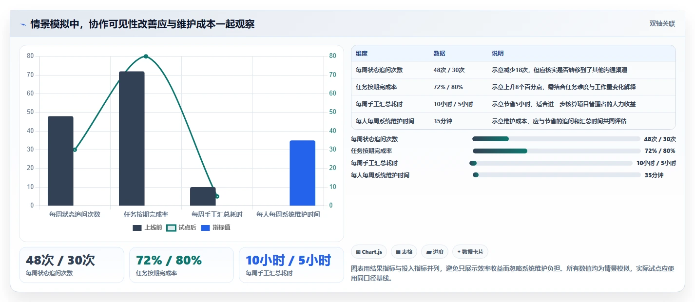Click the lightning icon beside the header title
This screenshot has height=302, width=695.
[23, 24]
